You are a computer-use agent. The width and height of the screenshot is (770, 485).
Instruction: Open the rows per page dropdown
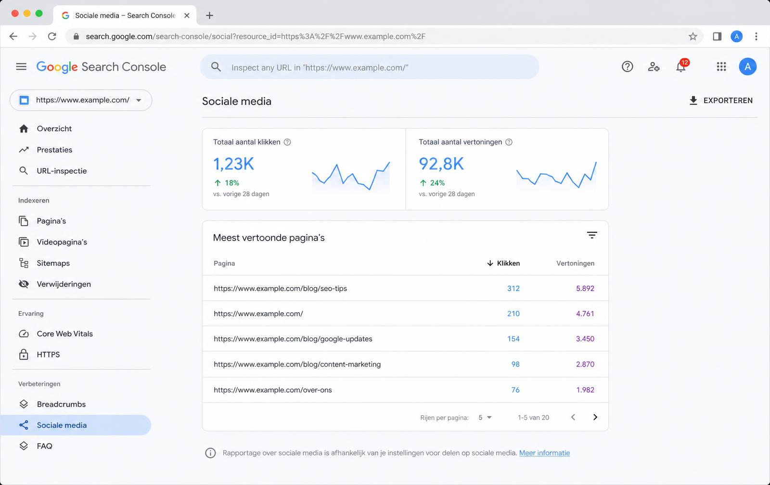[x=485, y=418]
